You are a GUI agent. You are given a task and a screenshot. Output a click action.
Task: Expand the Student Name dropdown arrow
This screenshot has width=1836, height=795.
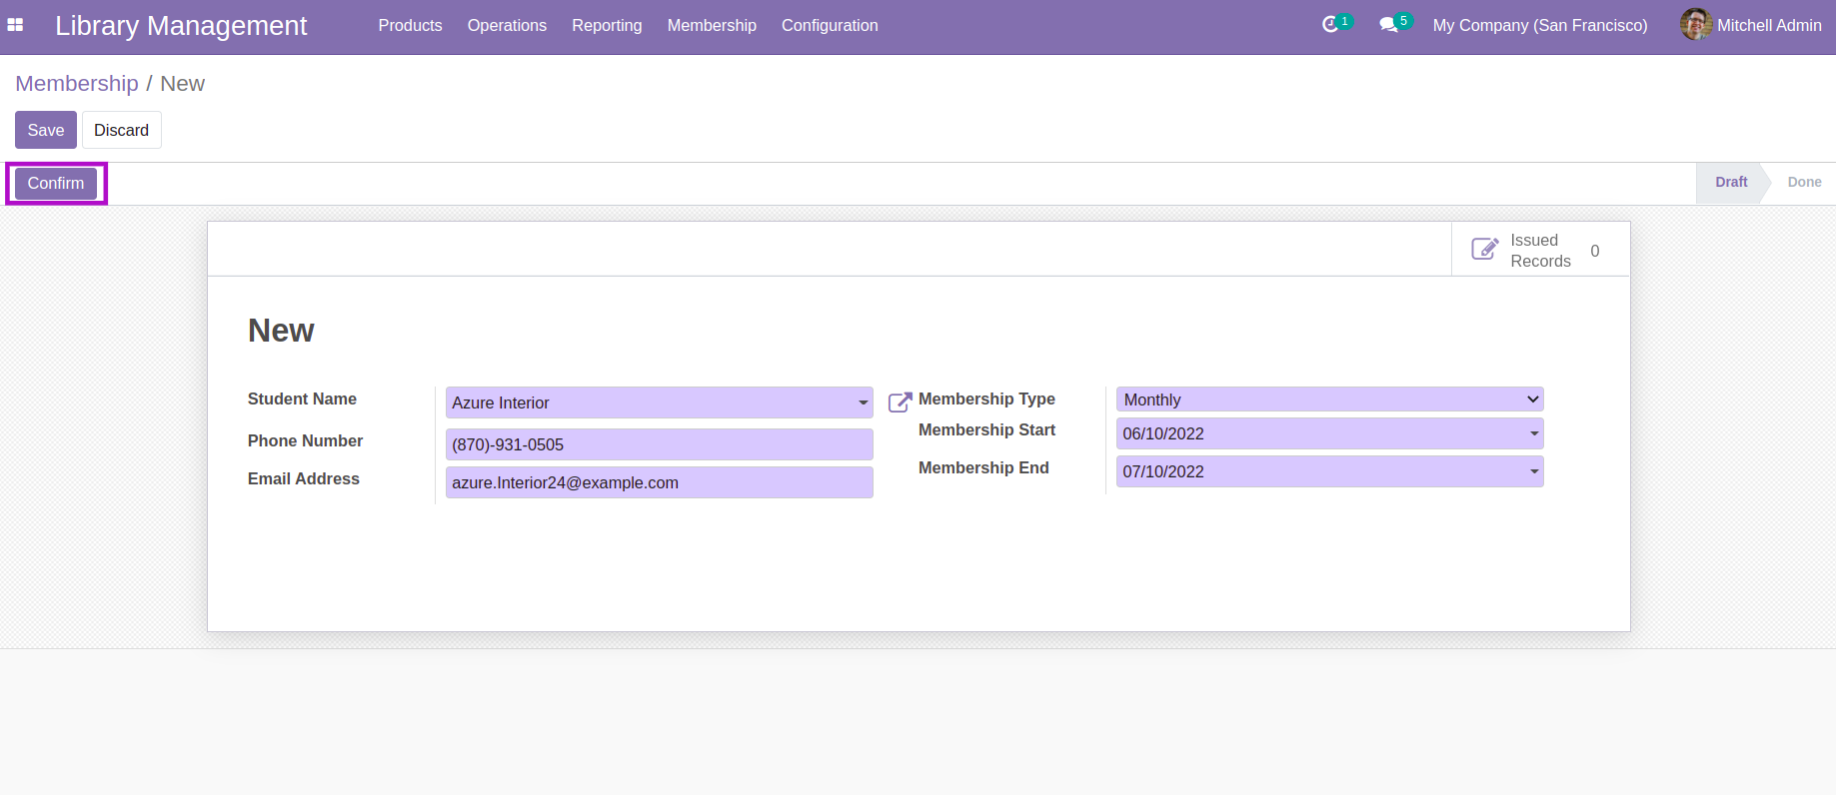click(863, 402)
